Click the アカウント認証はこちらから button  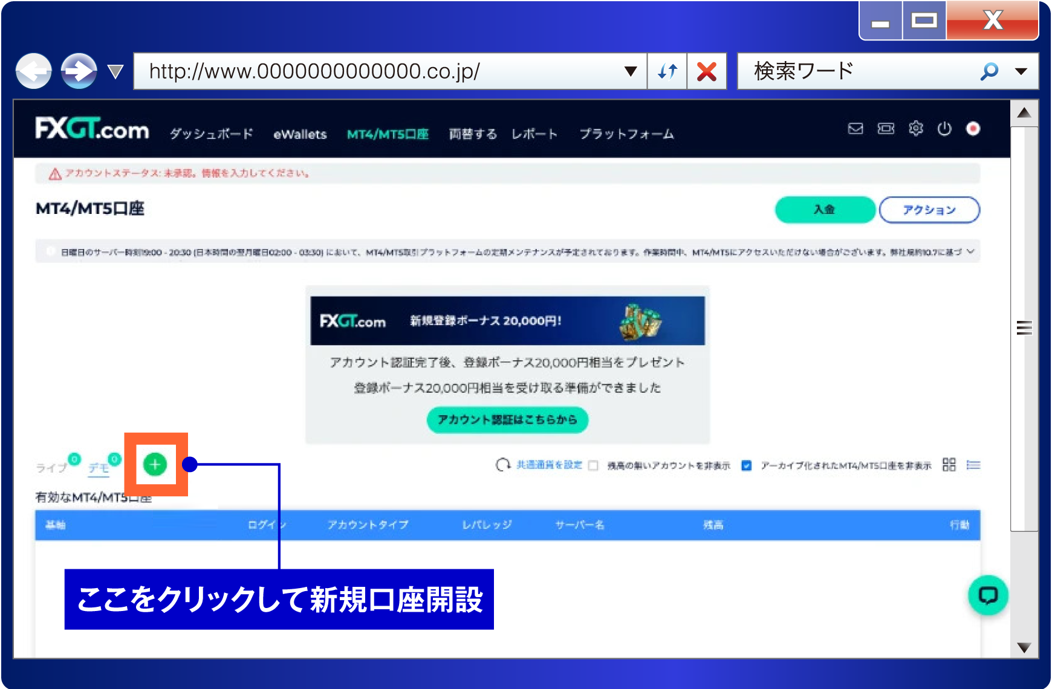507,419
